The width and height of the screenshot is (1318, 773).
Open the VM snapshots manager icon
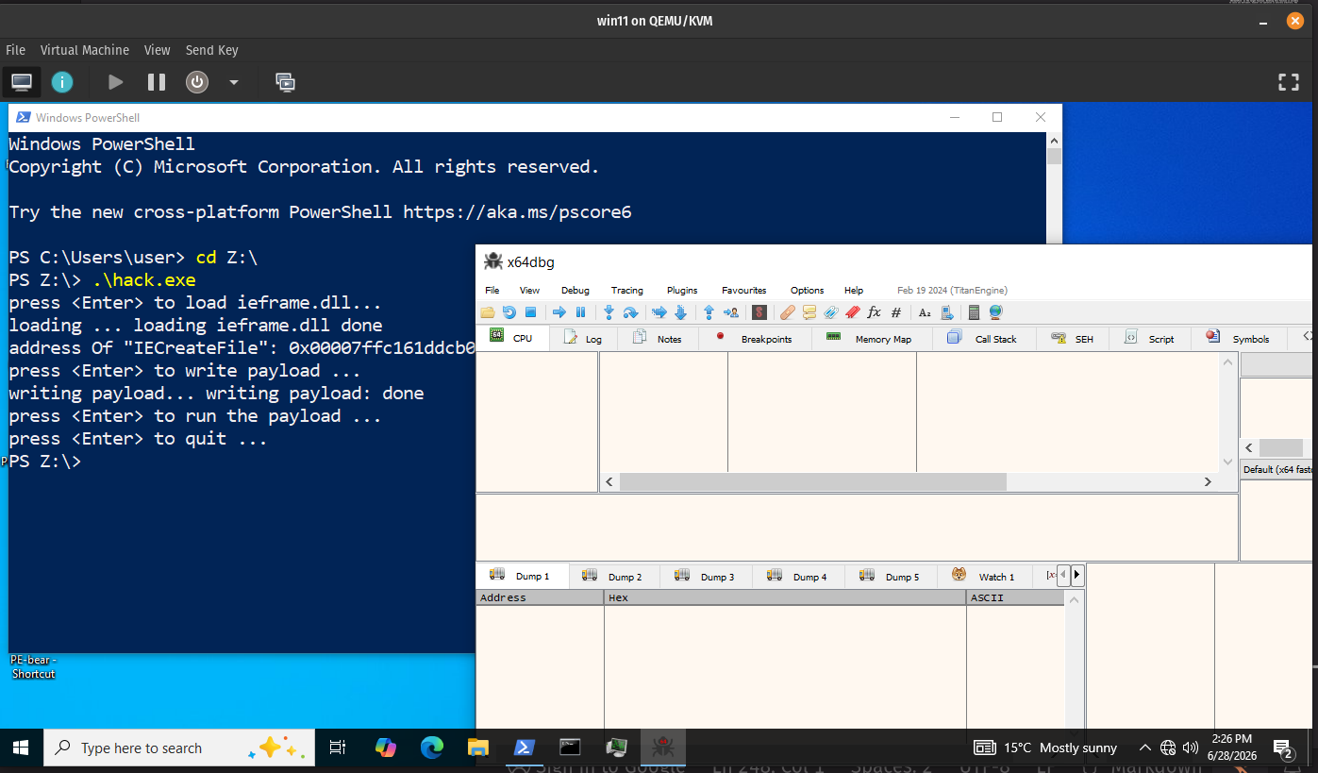285,82
